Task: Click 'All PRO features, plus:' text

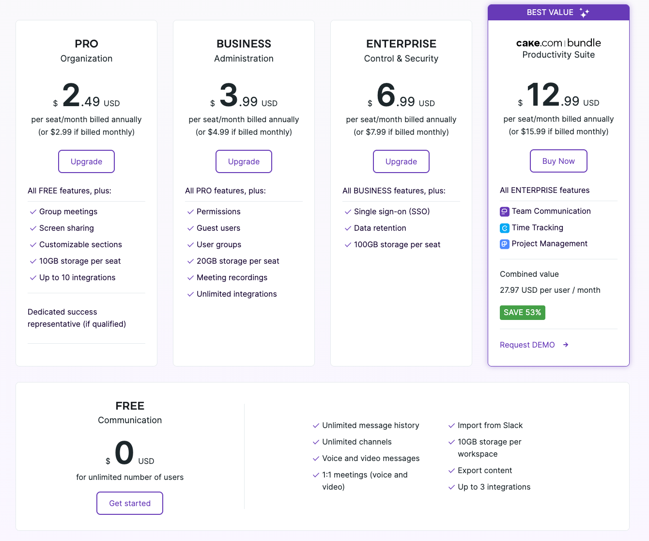Action: [225, 191]
